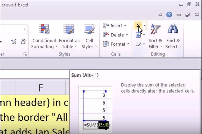Viewport: 202px width, 134px height.
Task: Click the Fill down arrow icon
Action: 138,35
